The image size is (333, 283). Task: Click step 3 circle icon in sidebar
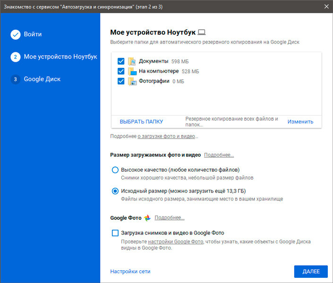point(16,79)
